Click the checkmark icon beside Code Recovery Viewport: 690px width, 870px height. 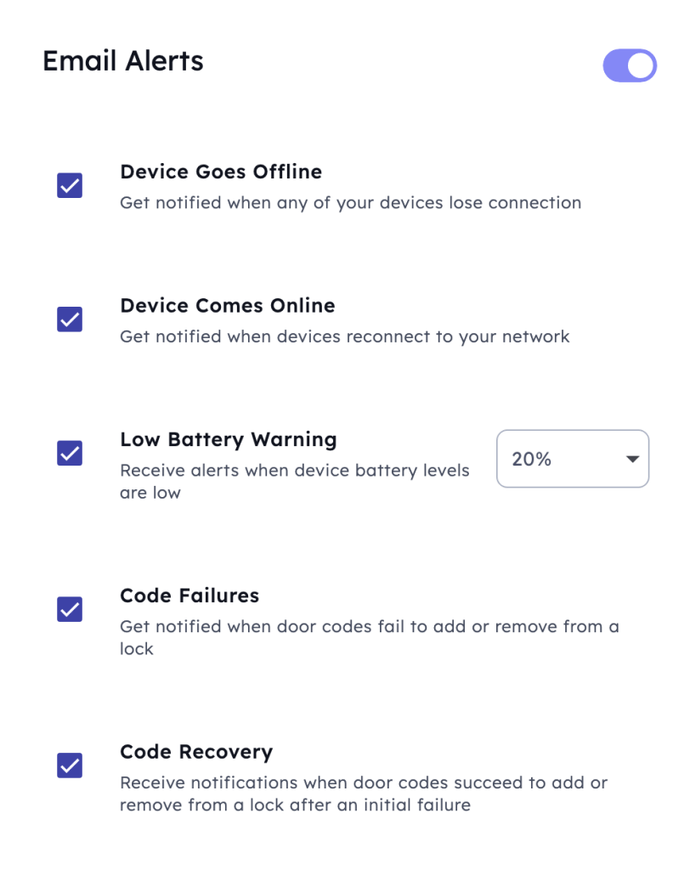(69, 765)
